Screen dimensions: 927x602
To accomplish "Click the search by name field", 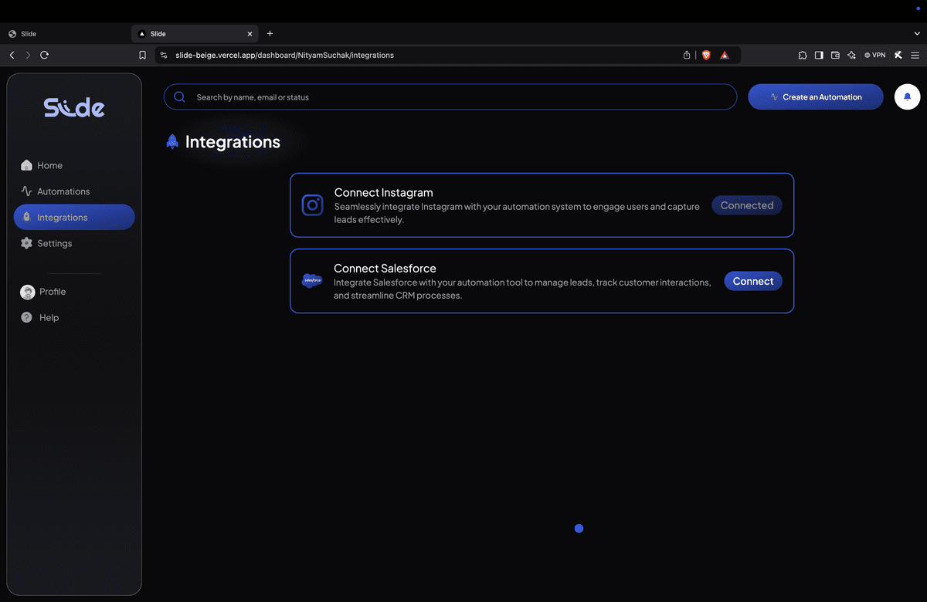I will pyautogui.click(x=450, y=96).
